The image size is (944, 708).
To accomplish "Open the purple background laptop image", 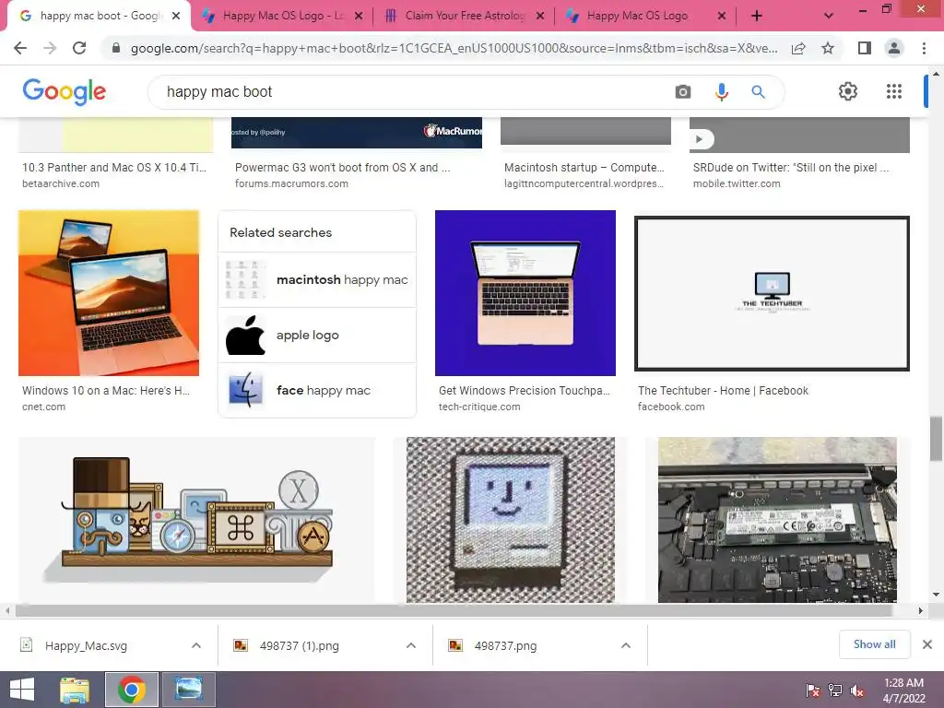I will pyautogui.click(x=525, y=293).
